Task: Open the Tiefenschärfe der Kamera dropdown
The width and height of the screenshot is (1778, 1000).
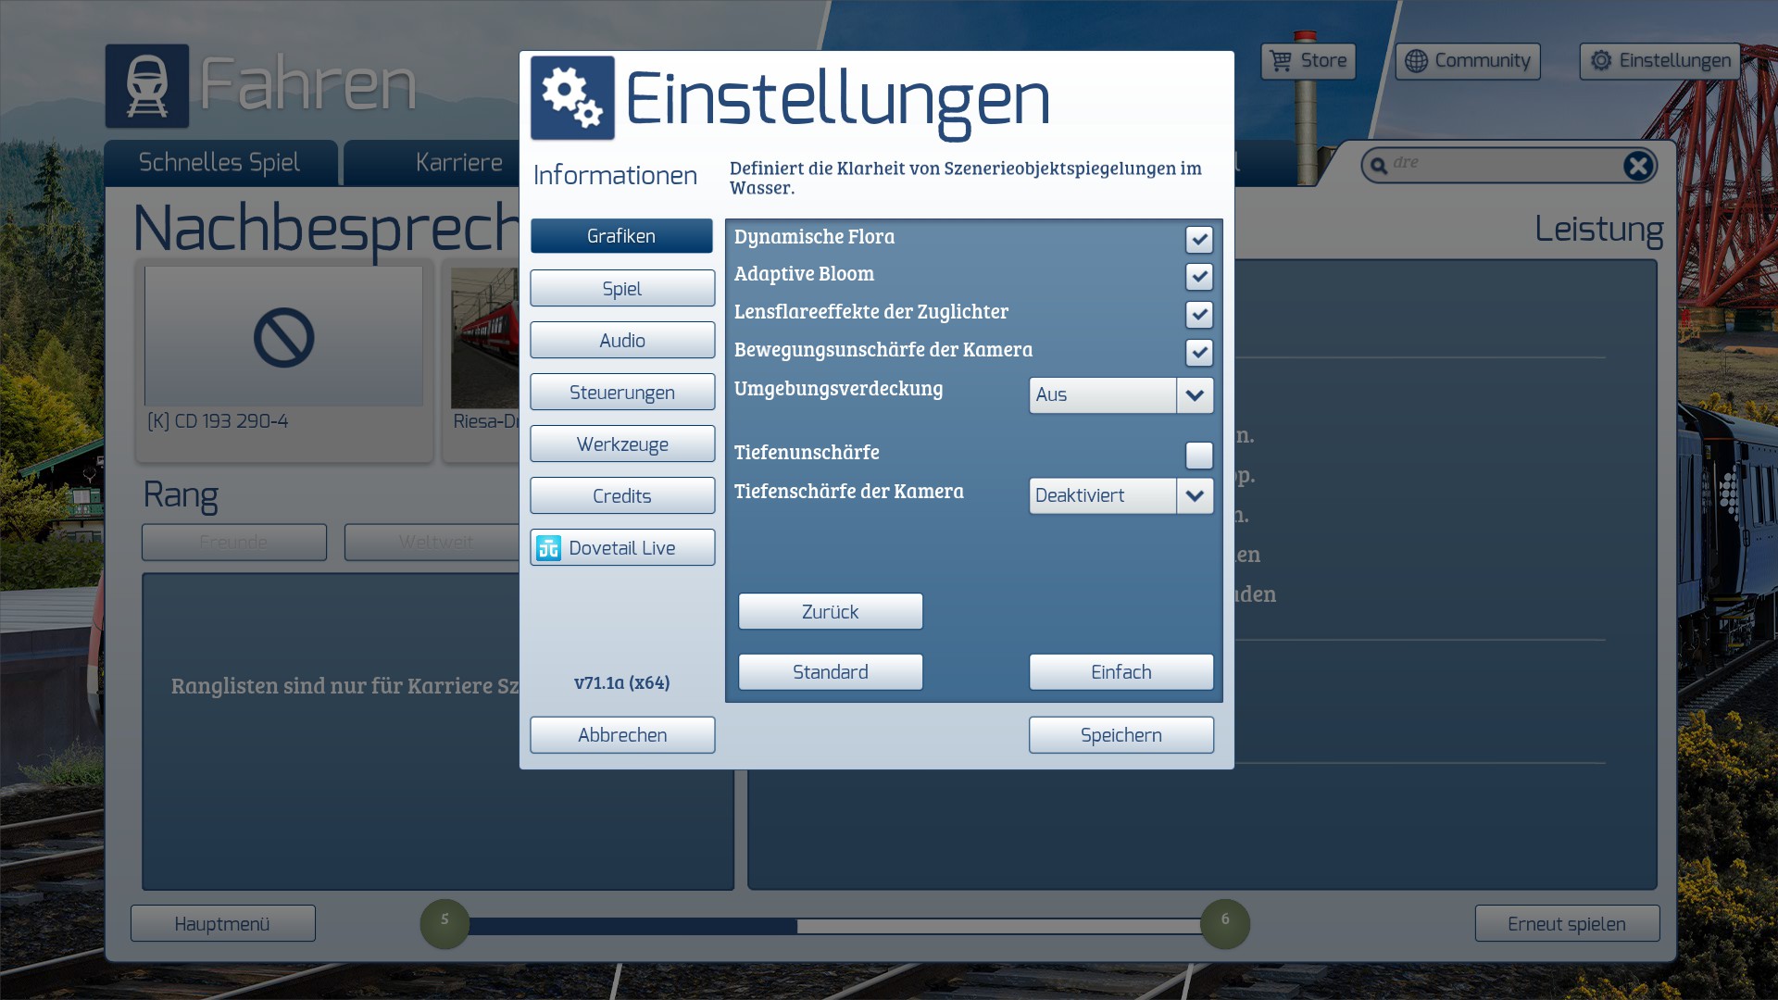Action: pos(1195,496)
